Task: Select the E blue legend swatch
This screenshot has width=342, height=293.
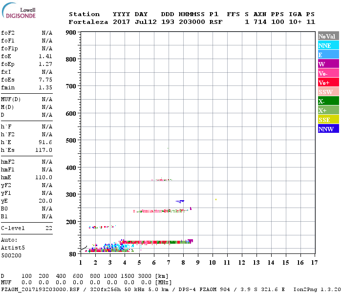Action: coord(328,55)
